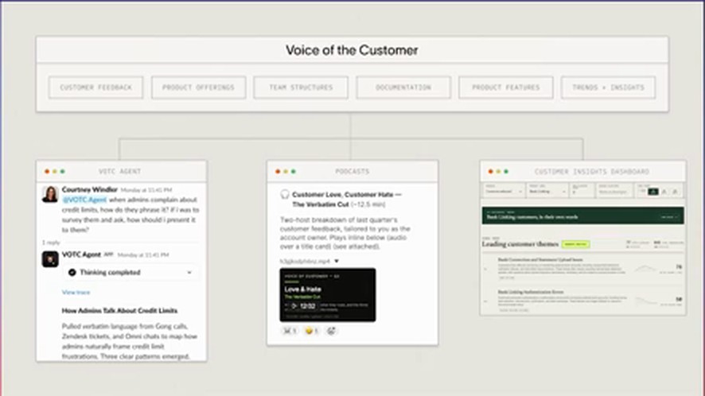This screenshot has height=396, width=705.
Task: Click the 76 count value
Action: coord(679,266)
